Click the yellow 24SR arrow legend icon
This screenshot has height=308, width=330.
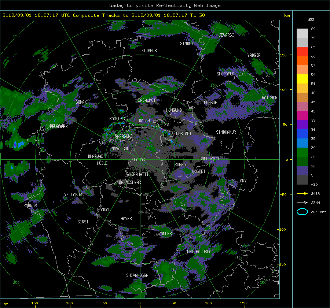(x=302, y=194)
